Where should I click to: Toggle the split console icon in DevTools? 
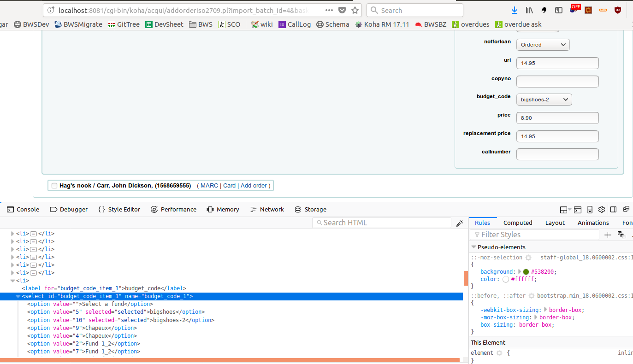578,210
